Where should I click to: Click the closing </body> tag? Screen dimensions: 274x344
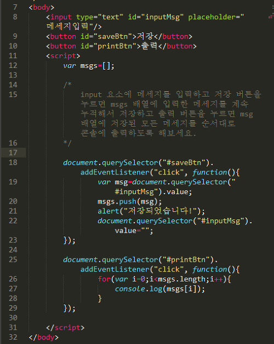click(44, 337)
